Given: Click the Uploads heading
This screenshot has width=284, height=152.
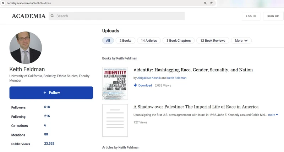Looking at the screenshot, I should (111, 31).
